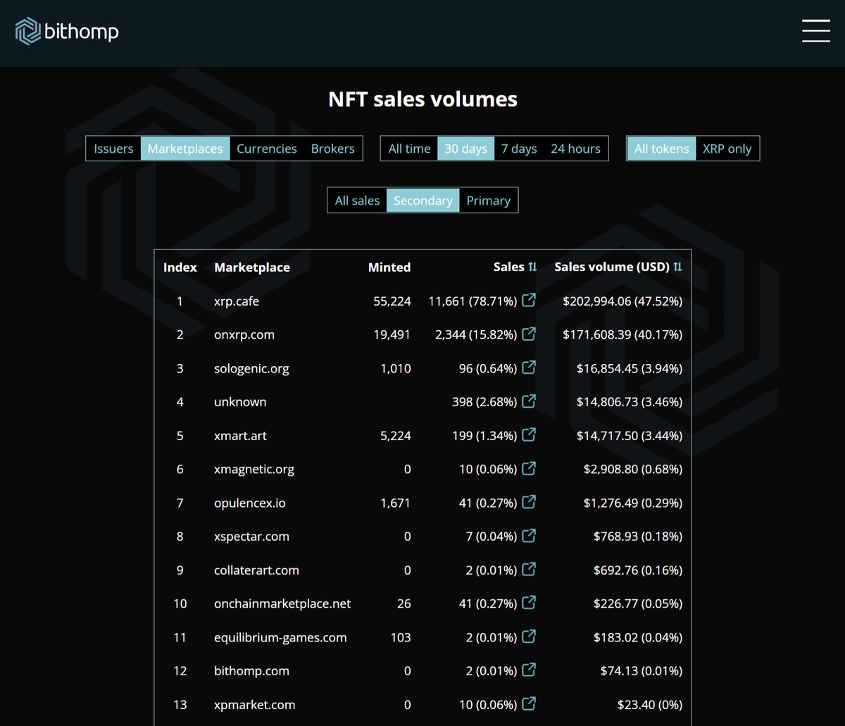Open external link icon for sologenic.org
This screenshot has width=845, height=726.
[x=529, y=368]
